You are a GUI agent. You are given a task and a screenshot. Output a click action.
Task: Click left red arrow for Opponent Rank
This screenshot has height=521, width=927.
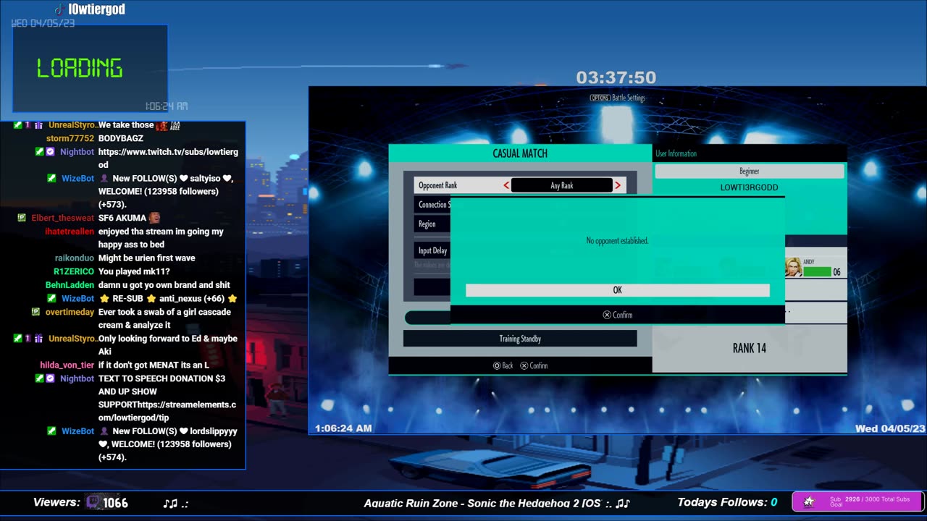coord(506,185)
